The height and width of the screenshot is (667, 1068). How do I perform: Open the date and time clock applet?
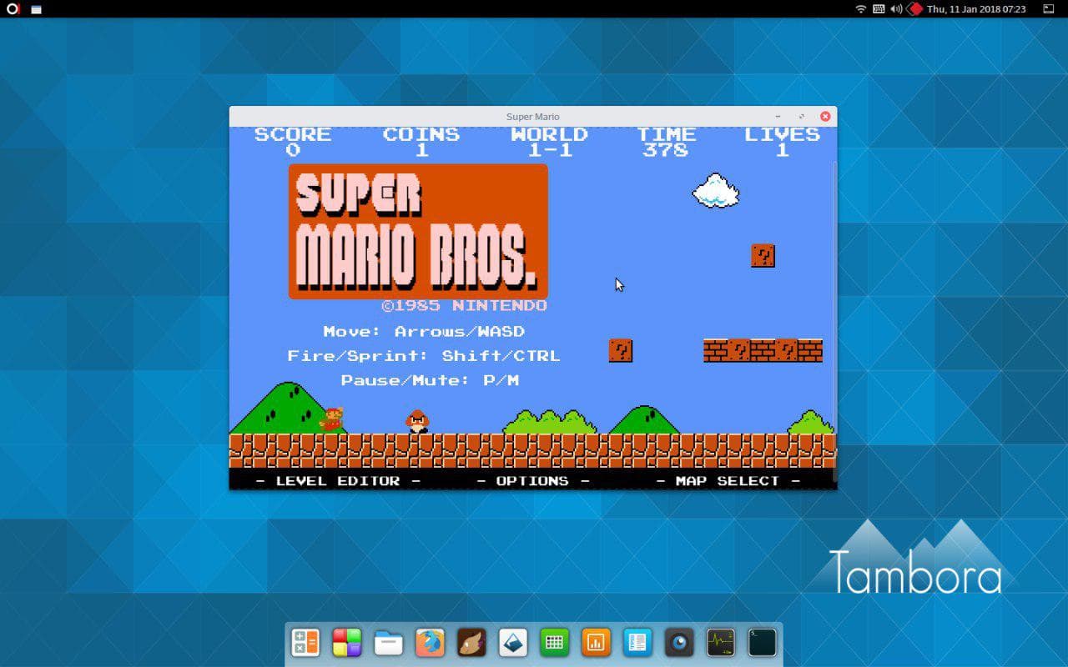coord(976,8)
